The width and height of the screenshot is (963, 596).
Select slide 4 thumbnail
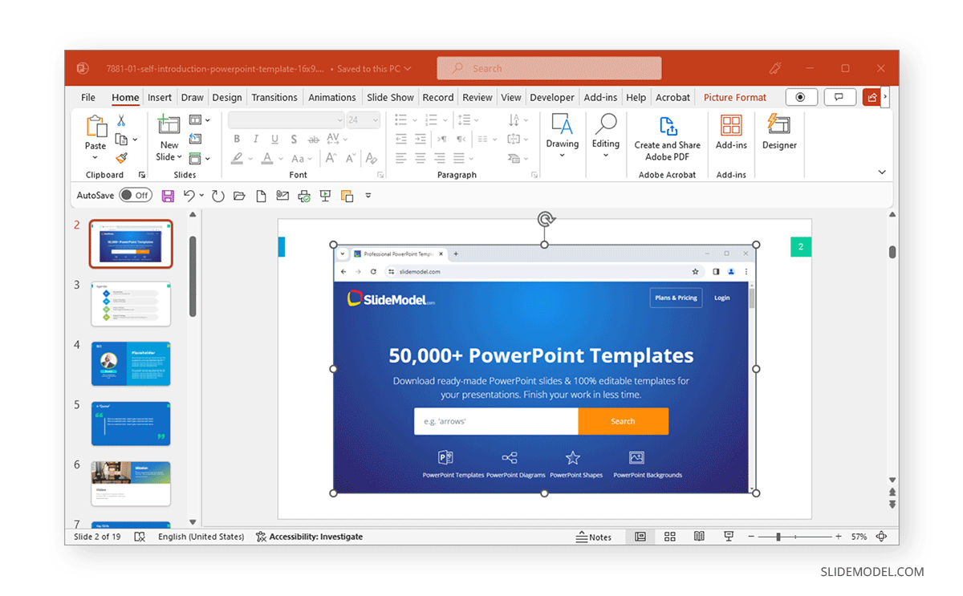131,363
